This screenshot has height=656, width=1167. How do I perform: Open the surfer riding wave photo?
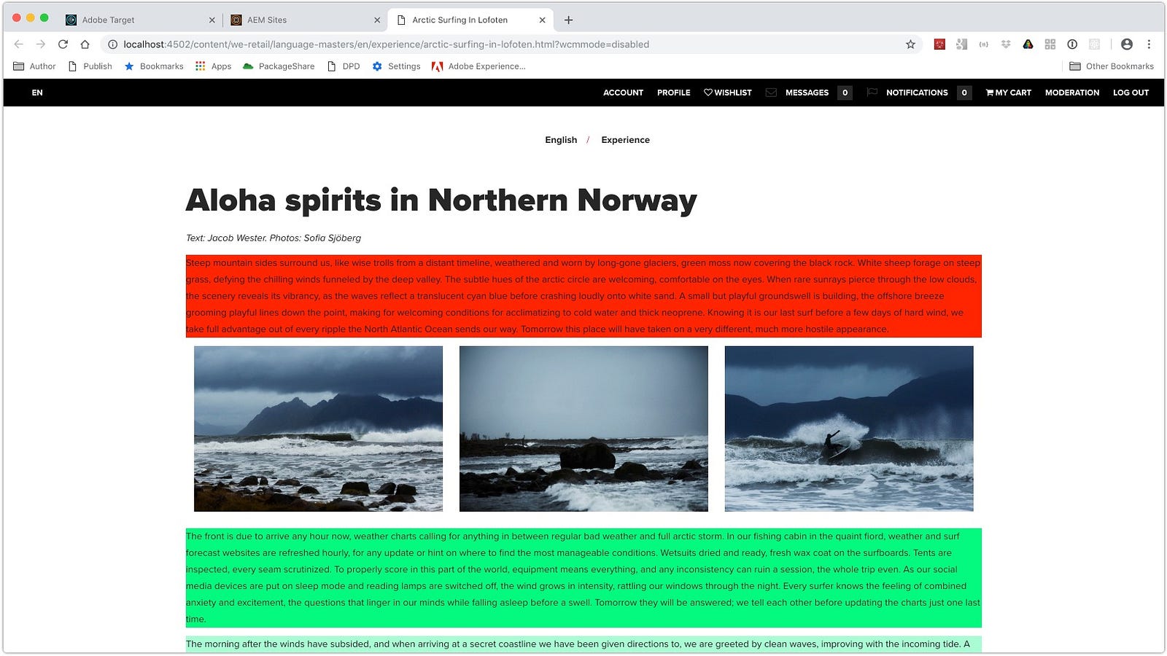(x=849, y=429)
